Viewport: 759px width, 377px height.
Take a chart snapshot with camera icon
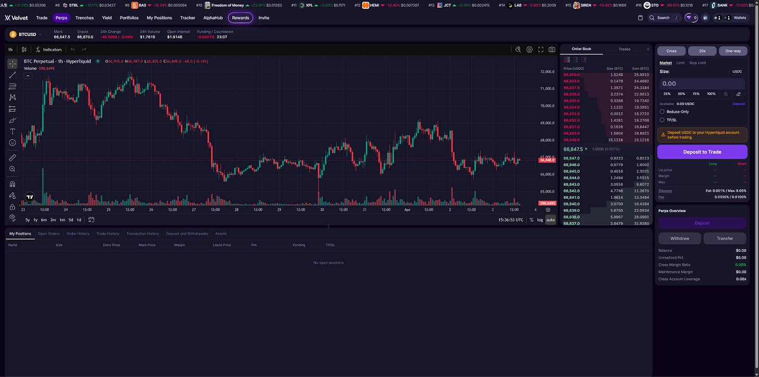click(552, 50)
